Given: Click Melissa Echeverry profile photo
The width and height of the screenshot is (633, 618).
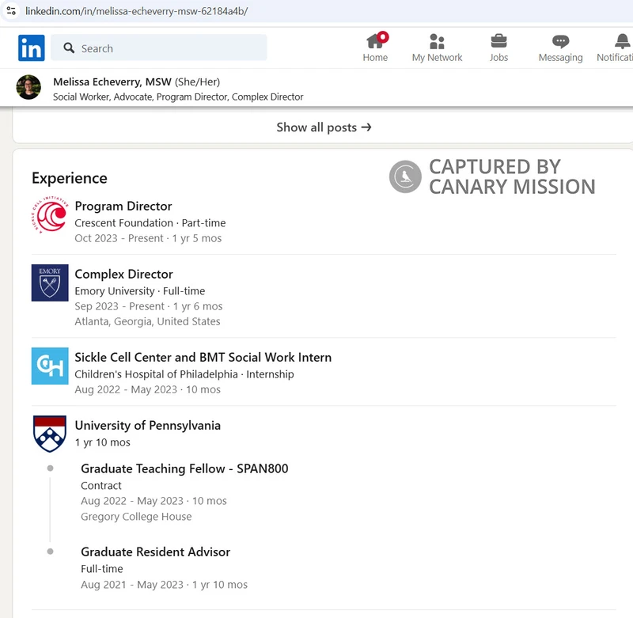Looking at the screenshot, I should pyautogui.click(x=28, y=87).
